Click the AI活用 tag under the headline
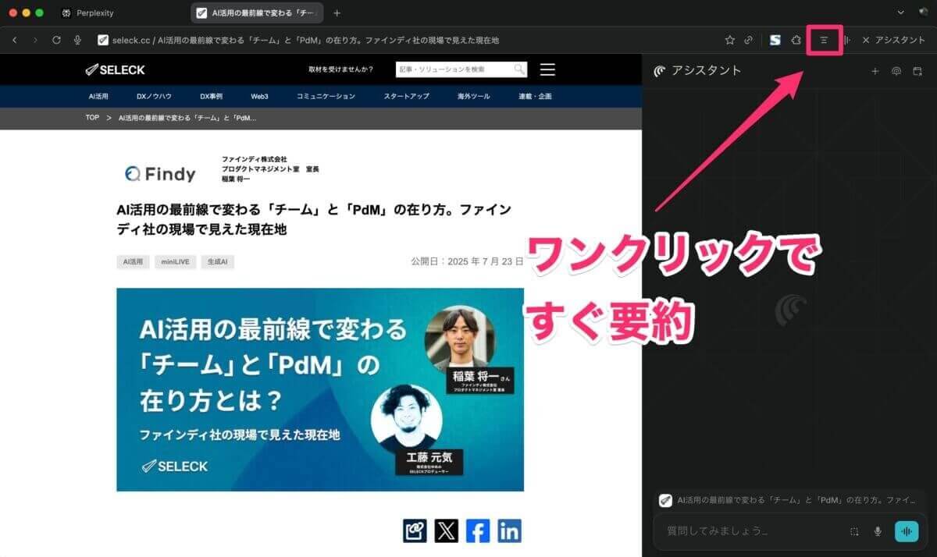 [x=133, y=262]
